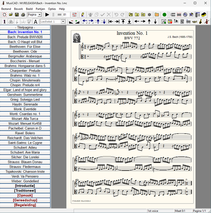
Task: Select the large letter A text tool
Action: click(35, 21)
